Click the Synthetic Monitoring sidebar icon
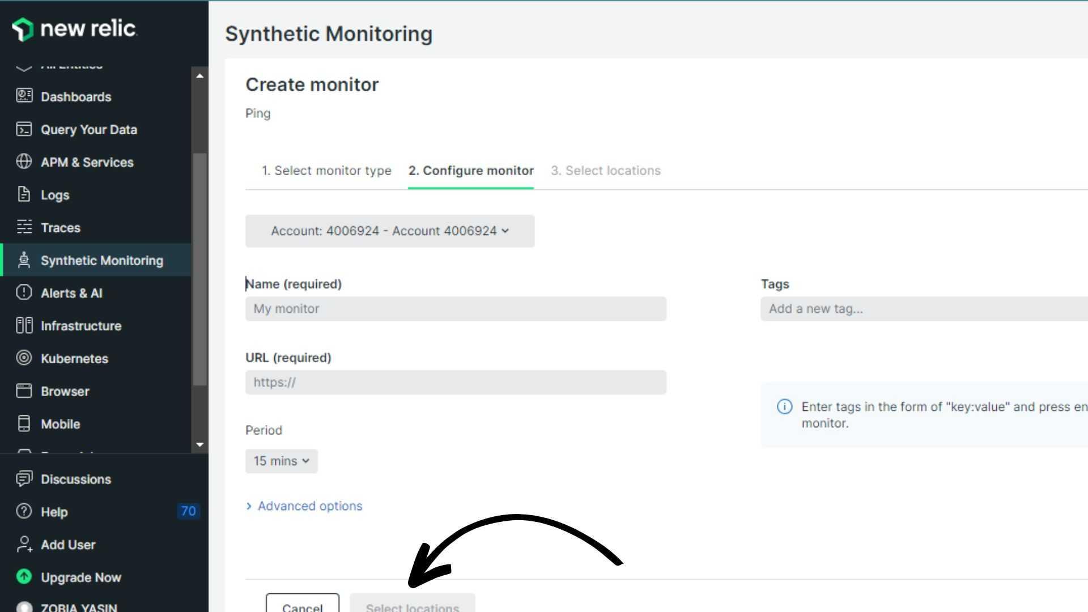The height and width of the screenshot is (612, 1088). pyautogui.click(x=24, y=260)
